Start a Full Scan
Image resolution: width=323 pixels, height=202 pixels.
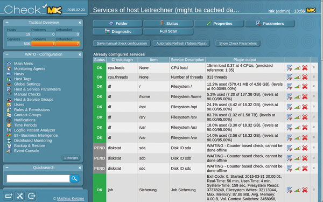pos(168,31)
